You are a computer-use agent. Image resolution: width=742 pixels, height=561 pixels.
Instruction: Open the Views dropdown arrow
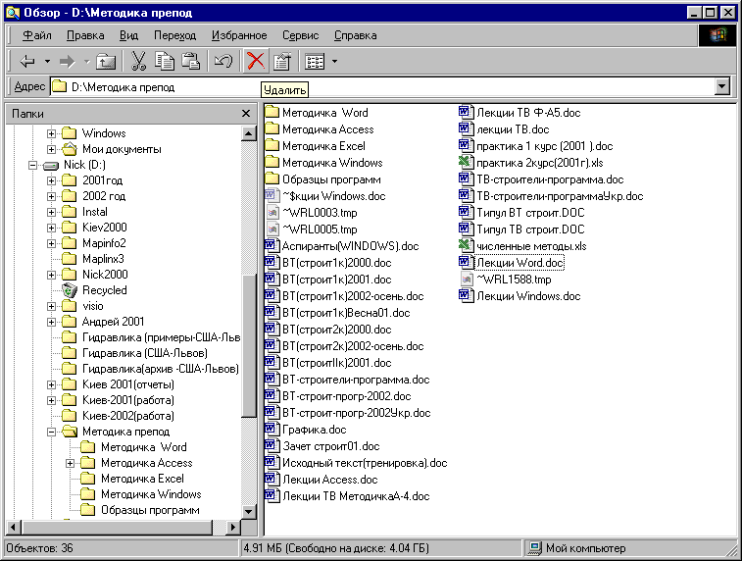tap(334, 61)
